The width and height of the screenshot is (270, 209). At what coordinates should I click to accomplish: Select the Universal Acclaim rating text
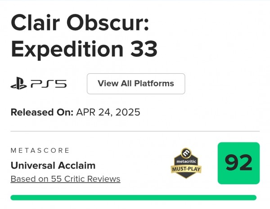53,165
